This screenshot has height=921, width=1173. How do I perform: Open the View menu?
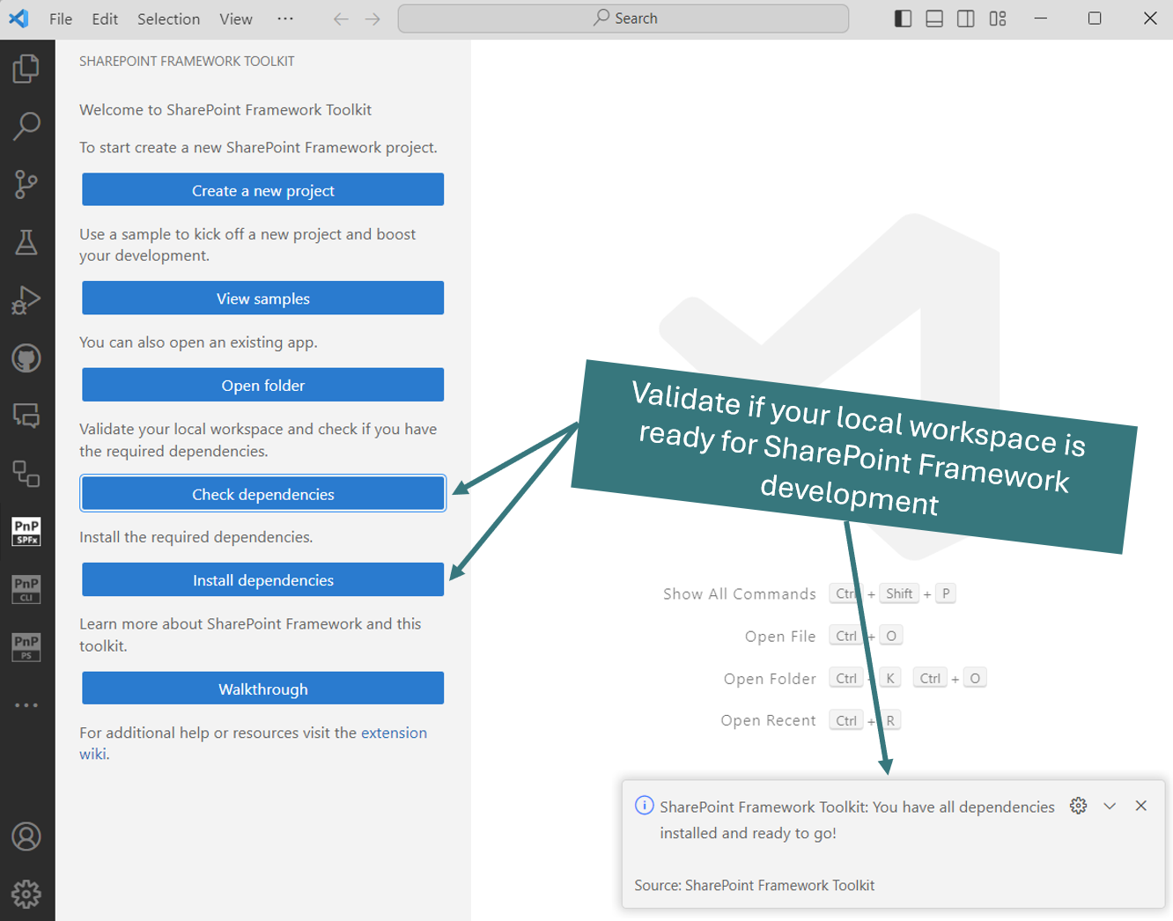236,18
